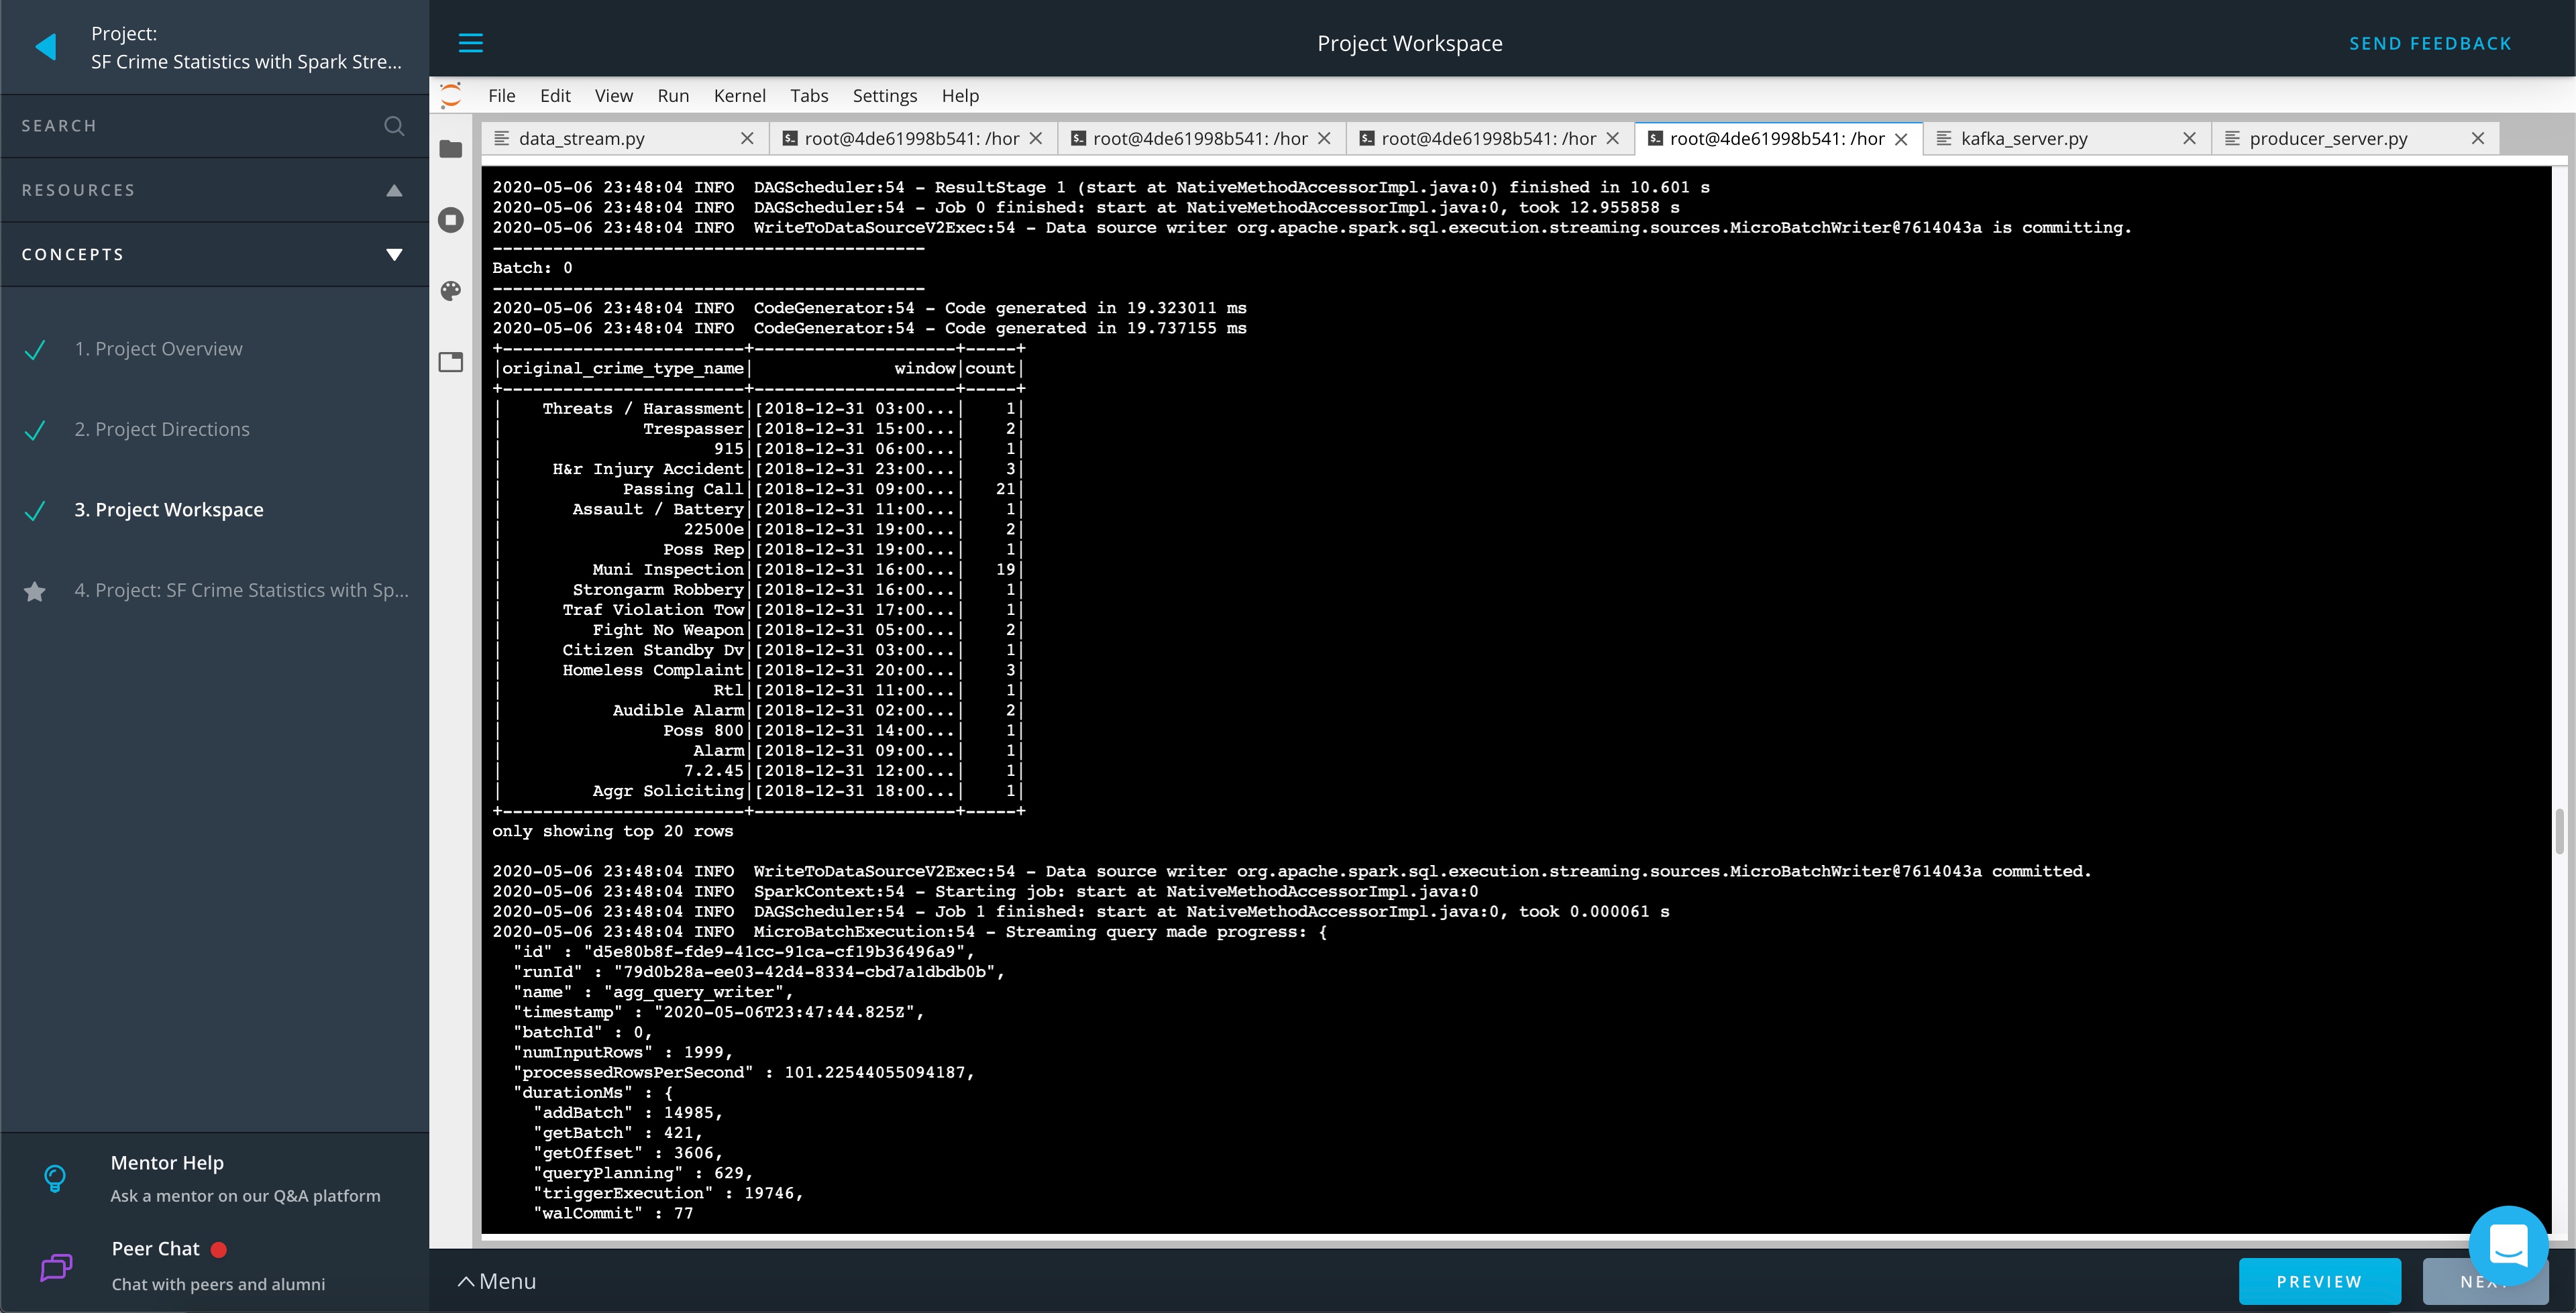This screenshot has height=1313, width=2576.
Task: Click the mentor help lightbulb icon
Action: click(55, 1178)
